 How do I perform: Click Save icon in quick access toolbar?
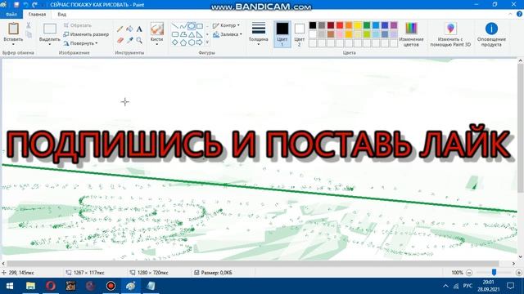[16, 5]
